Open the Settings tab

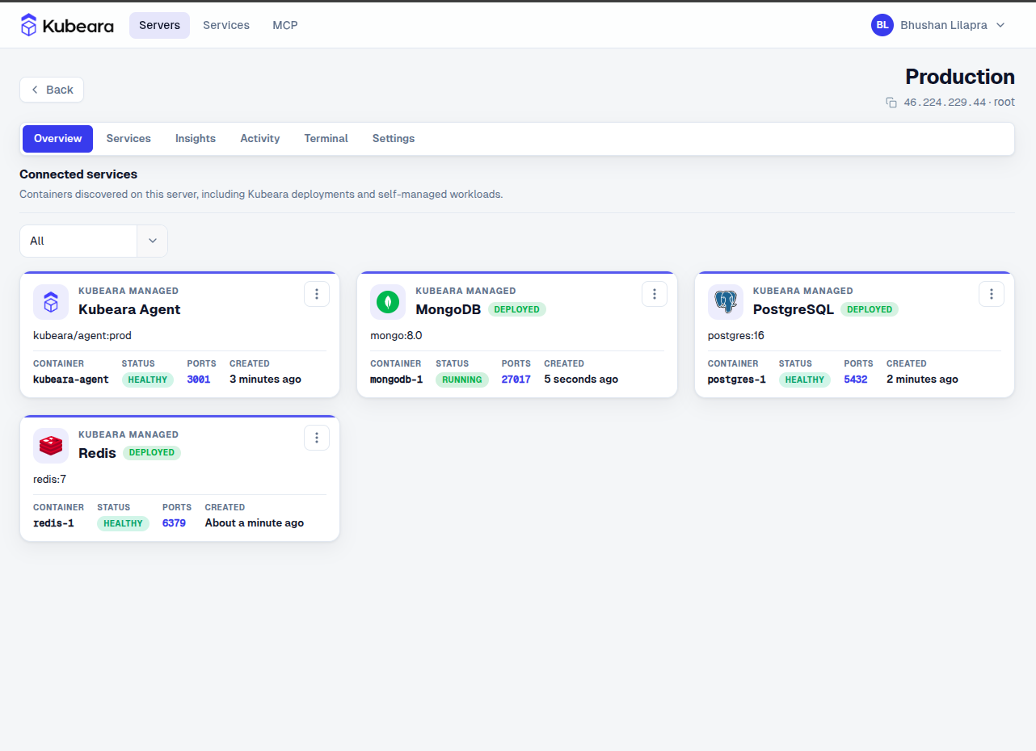(394, 139)
